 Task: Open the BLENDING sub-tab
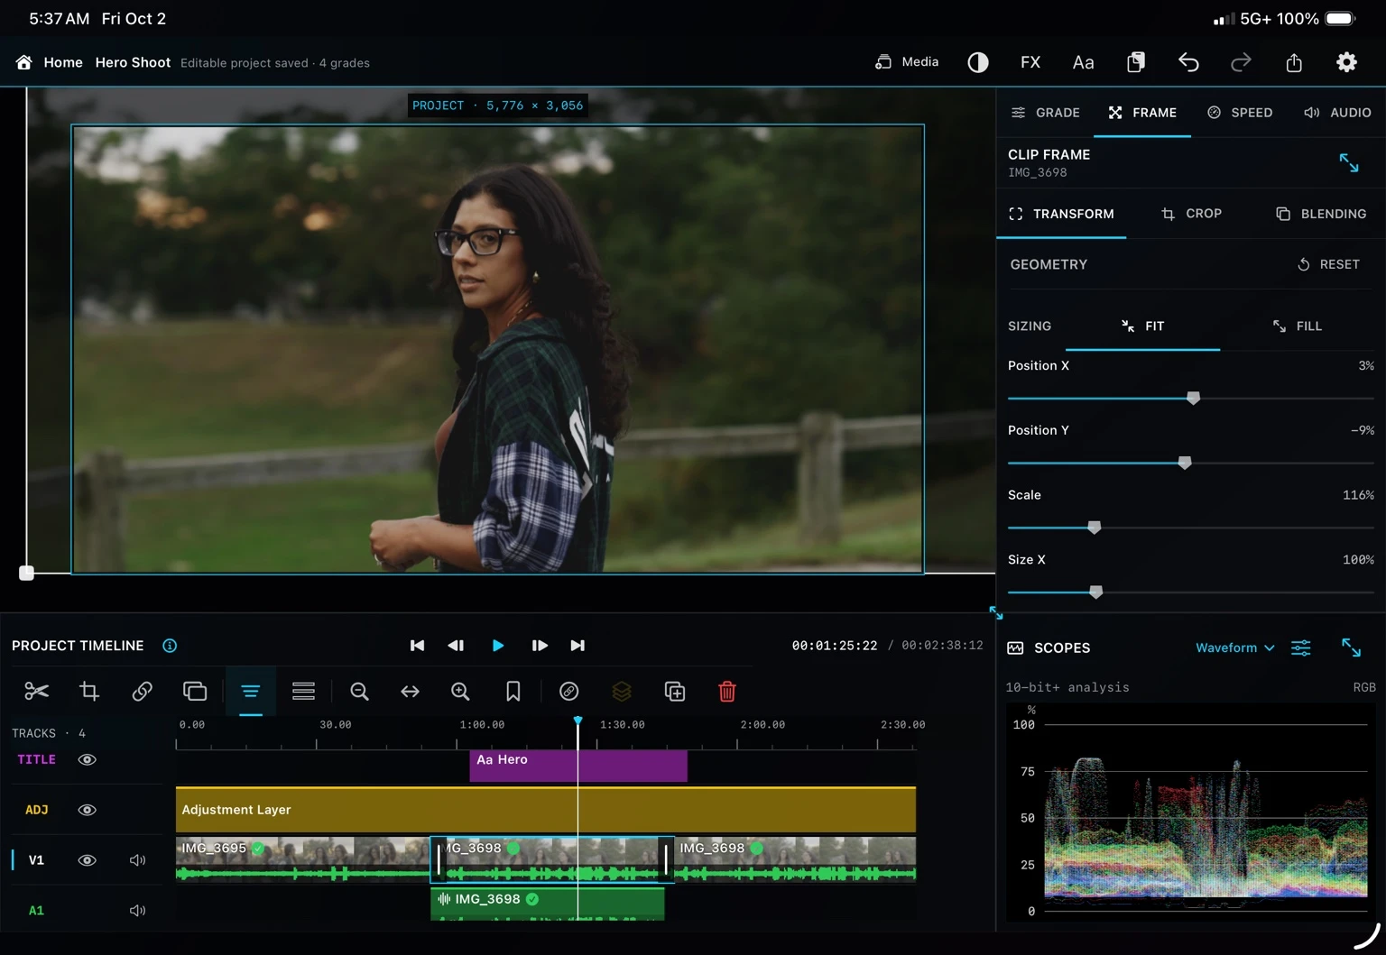tap(1321, 214)
